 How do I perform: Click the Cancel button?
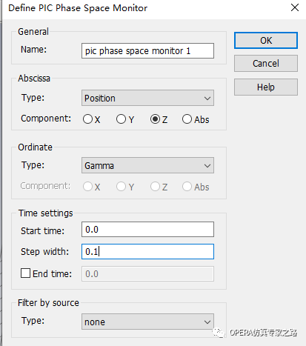pyautogui.click(x=266, y=64)
